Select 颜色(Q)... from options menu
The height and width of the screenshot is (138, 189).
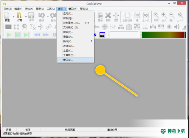tap(75, 18)
